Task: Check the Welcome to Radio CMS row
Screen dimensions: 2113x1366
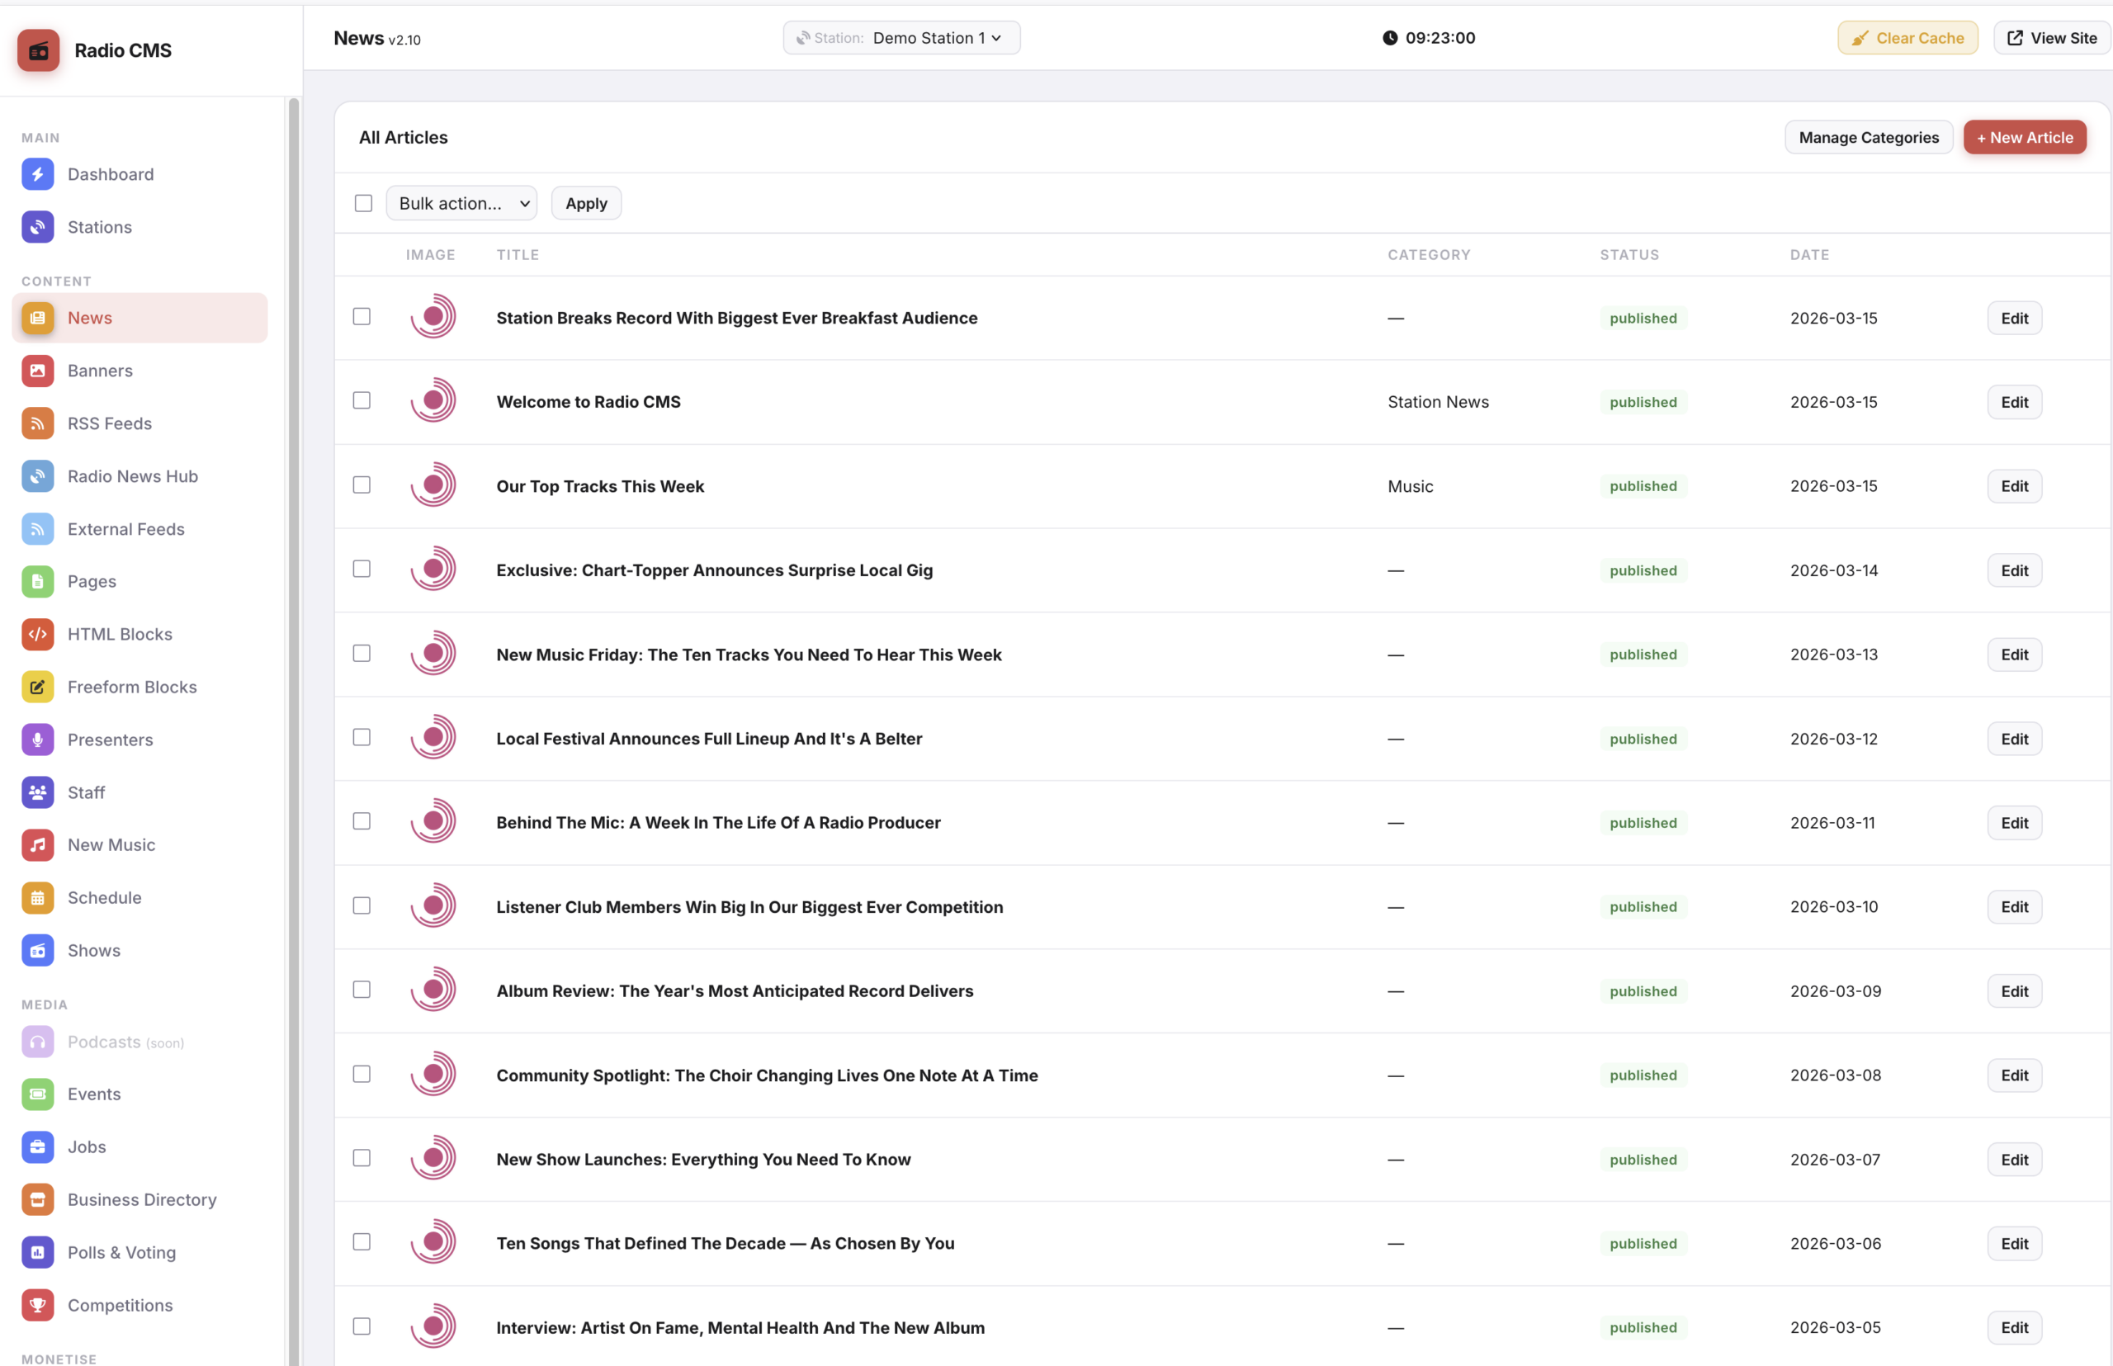Action: (x=362, y=401)
